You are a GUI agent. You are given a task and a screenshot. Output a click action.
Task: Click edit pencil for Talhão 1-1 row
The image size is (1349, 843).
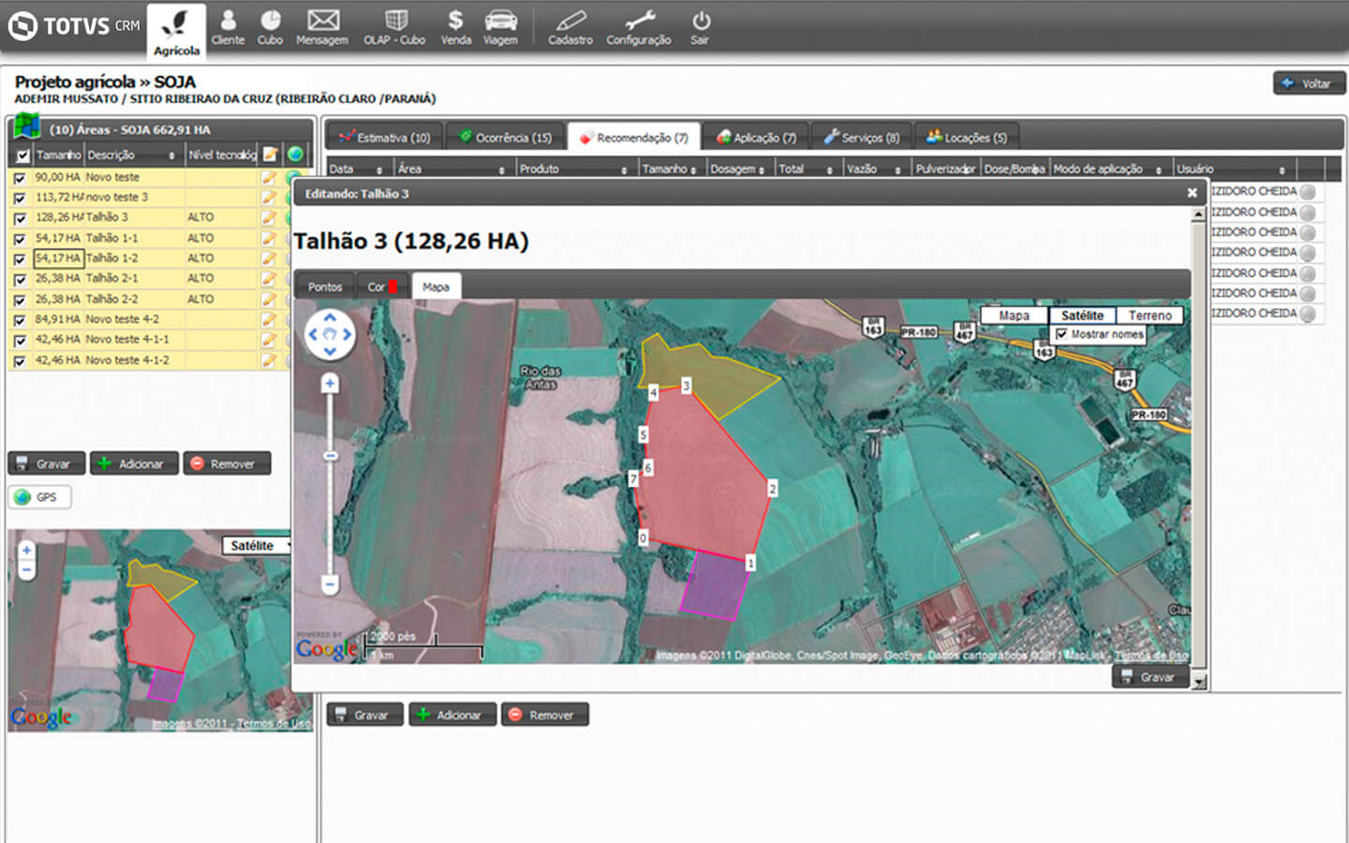(x=269, y=238)
